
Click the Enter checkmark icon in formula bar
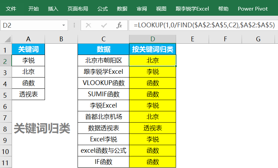[x=104, y=25]
